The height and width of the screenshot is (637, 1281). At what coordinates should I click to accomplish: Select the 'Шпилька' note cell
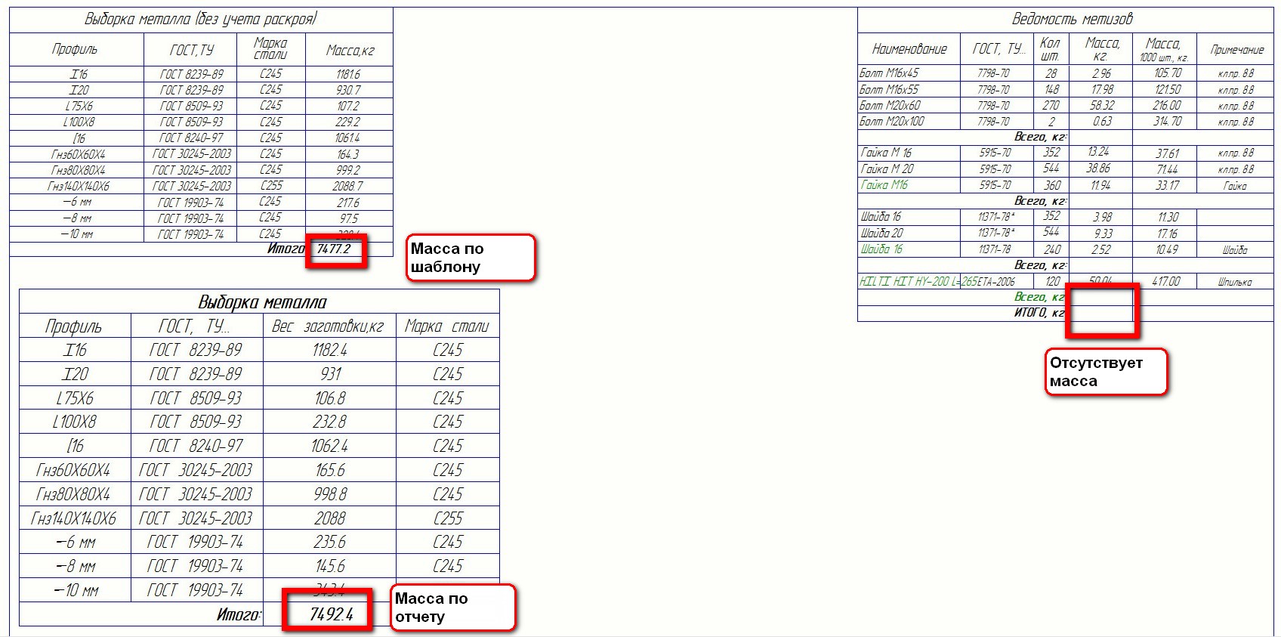click(1235, 282)
